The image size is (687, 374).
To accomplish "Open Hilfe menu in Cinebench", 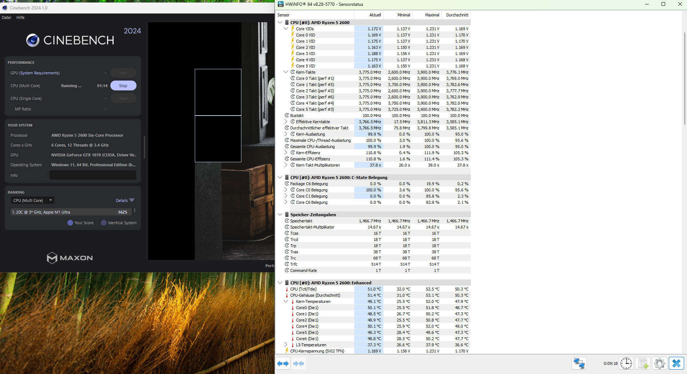I will (x=20, y=17).
